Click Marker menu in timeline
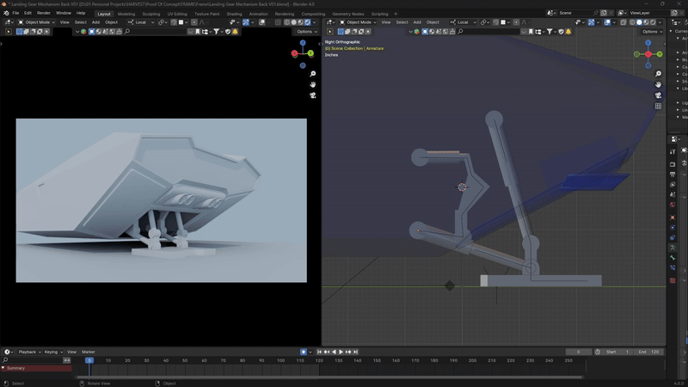The height and width of the screenshot is (387, 688). tap(89, 352)
